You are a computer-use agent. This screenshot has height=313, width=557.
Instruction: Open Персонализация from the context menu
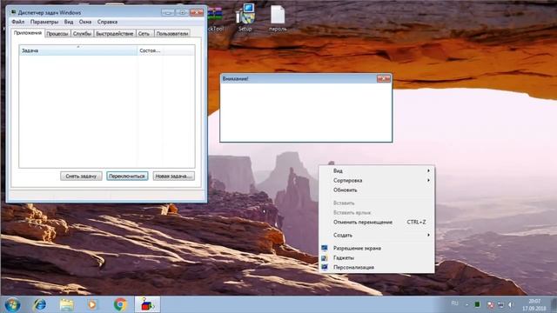377,267
